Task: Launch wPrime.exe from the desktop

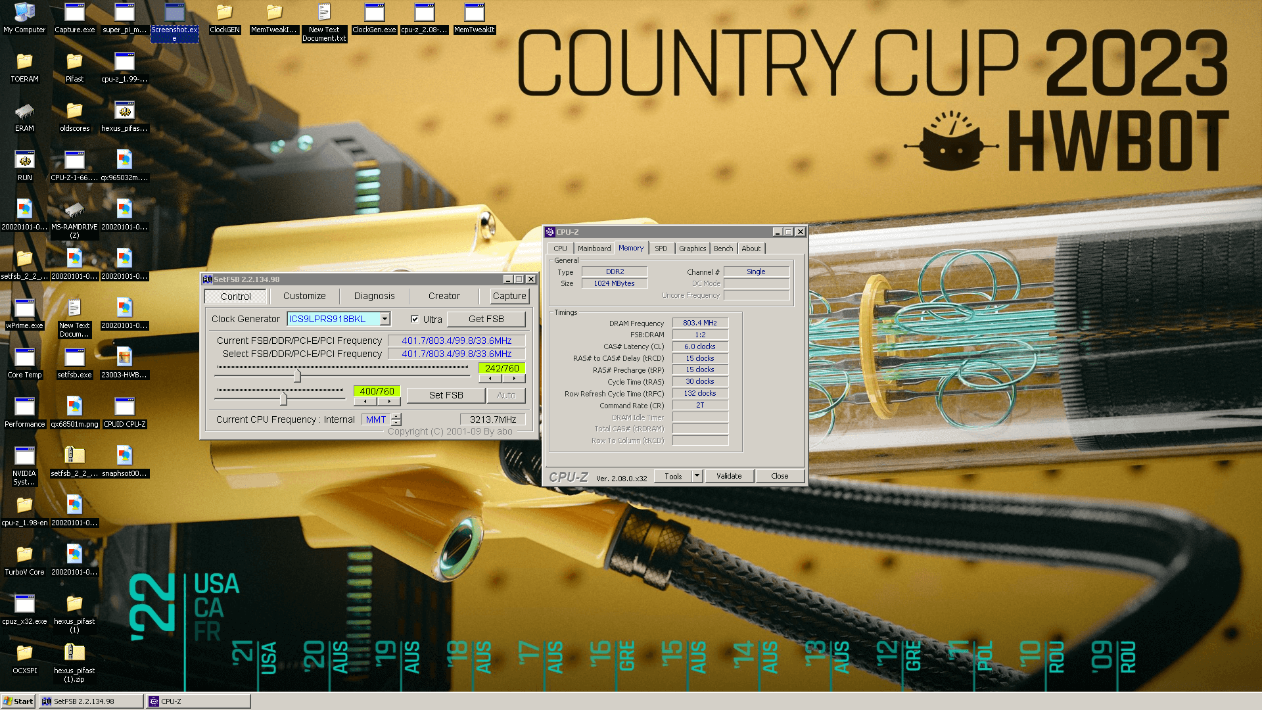Action: (x=24, y=314)
